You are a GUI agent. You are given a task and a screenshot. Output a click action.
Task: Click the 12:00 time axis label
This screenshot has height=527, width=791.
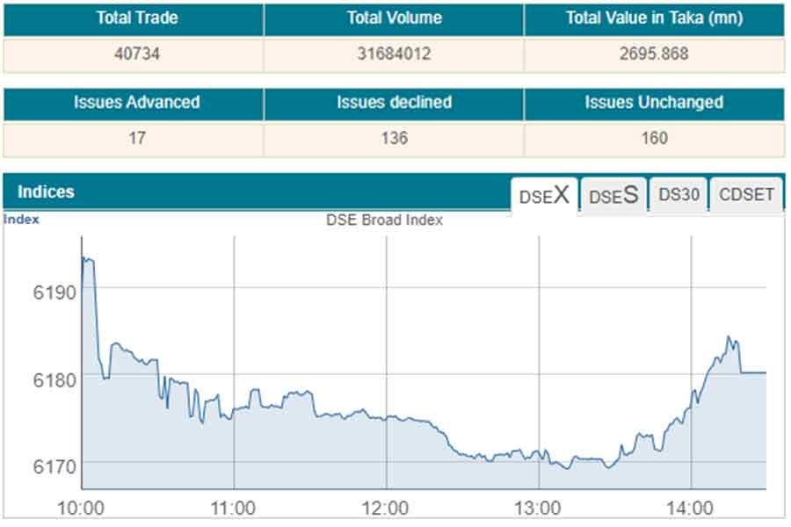385,508
